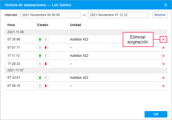Edit the interval end date field
Viewport: 172px width, 120px height.
[118, 15]
